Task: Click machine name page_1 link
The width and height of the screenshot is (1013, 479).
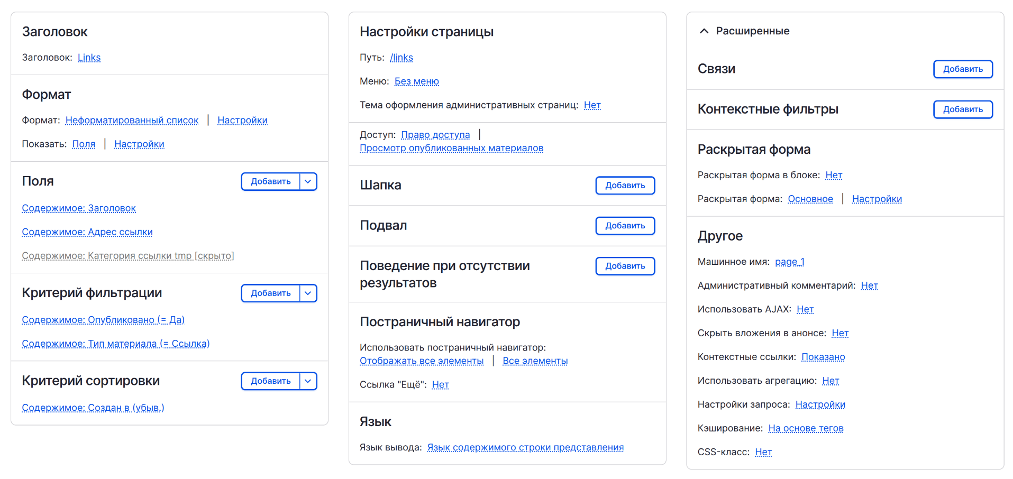Action: (789, 262)
